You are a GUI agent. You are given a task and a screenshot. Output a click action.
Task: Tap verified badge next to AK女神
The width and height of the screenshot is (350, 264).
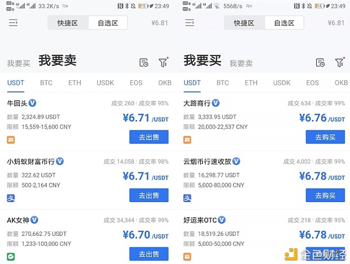coord(34,220)
